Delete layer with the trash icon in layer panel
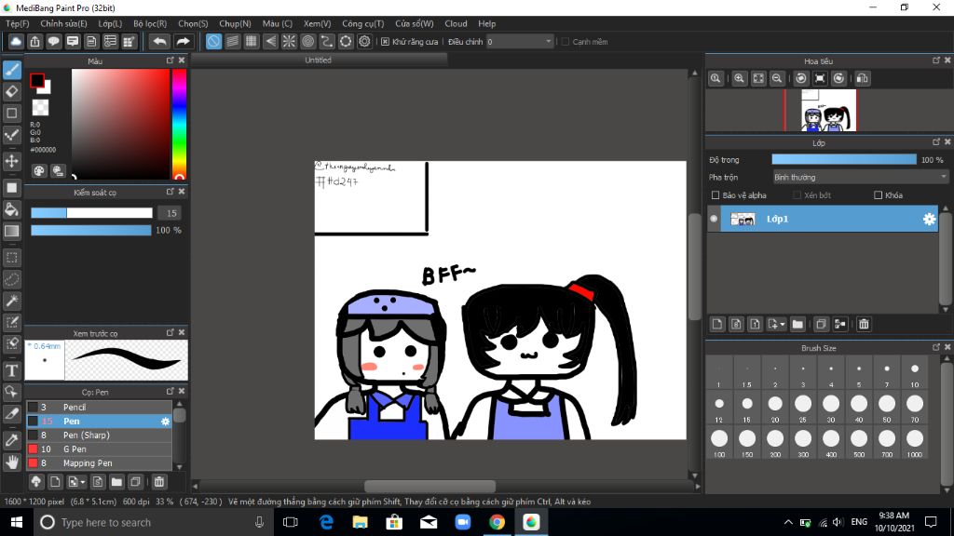The image size is (954, 536). 864,324
